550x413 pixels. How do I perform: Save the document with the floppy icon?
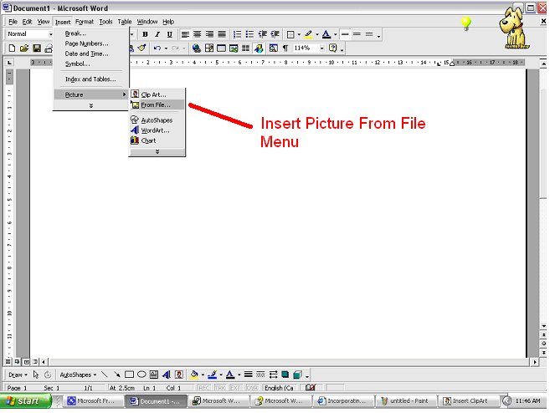[x=37, y=48]
